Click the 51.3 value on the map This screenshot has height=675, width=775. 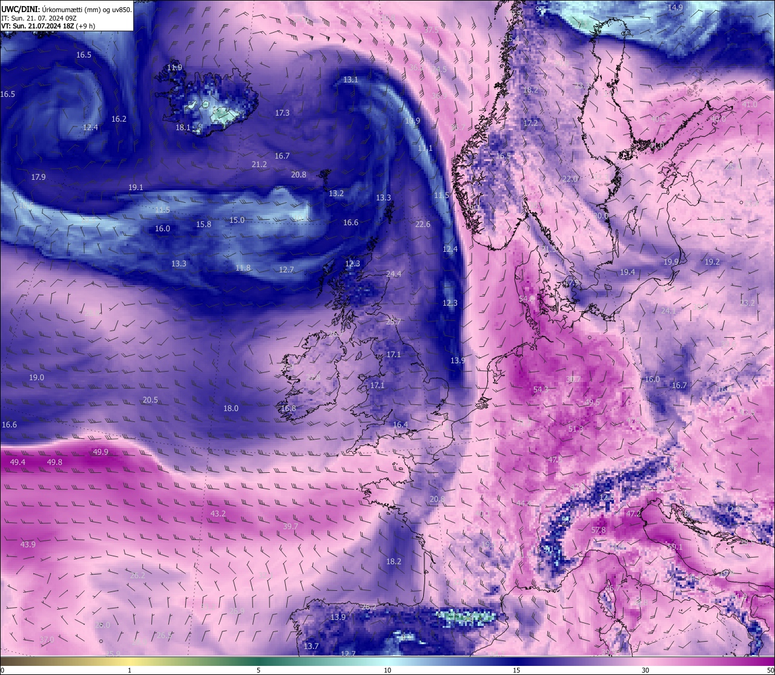(x=576, y=429)
